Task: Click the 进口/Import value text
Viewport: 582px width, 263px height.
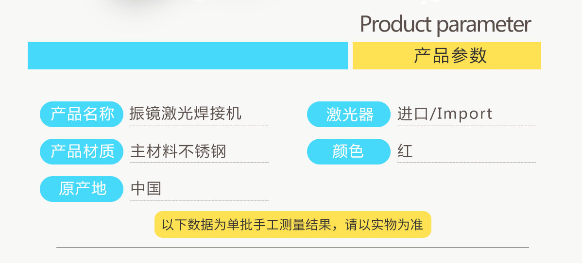Action: tap(445, 114)
